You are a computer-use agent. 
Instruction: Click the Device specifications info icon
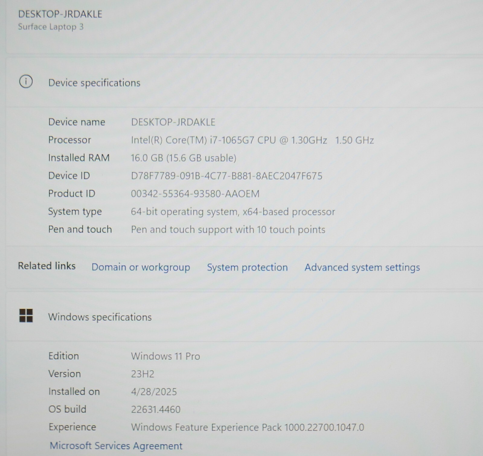[x=26, y=82]
